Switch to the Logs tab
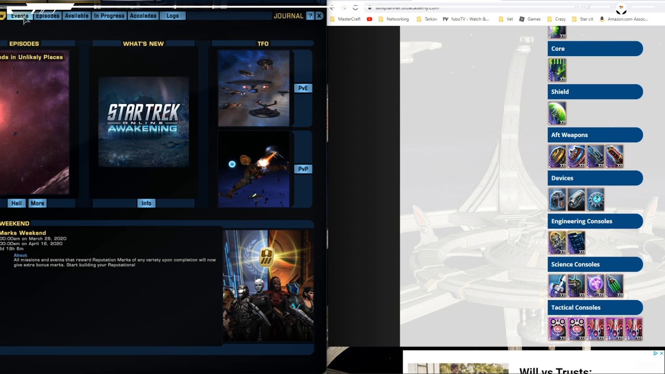This screenshot has width=665, height=374. pyautogui.click(x=172, y=16)
